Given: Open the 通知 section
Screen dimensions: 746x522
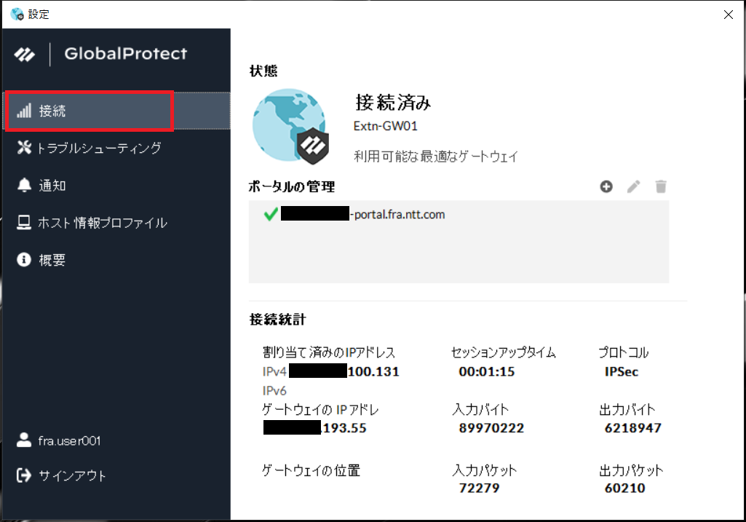Looking at the screenshot, I should pos(52,186).
